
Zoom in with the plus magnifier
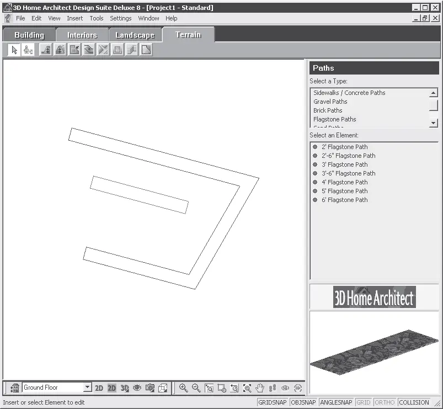[x=184, y=388]
